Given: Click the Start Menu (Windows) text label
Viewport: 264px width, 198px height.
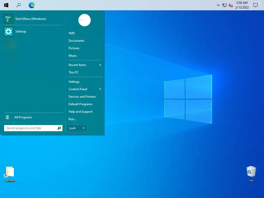Looking at the screenshot, I should (31, 19).
